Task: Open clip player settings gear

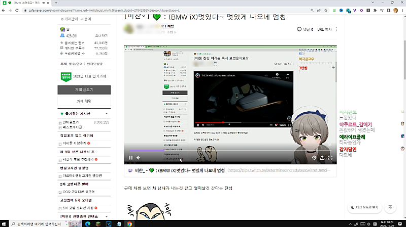Action: pos(314,157)
